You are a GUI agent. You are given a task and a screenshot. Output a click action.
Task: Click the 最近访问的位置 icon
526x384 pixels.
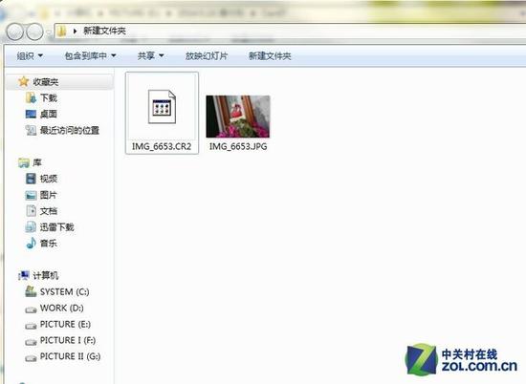31,130
